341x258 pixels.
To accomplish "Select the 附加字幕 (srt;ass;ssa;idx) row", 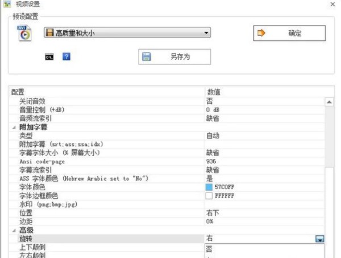I will coord(167,144).
